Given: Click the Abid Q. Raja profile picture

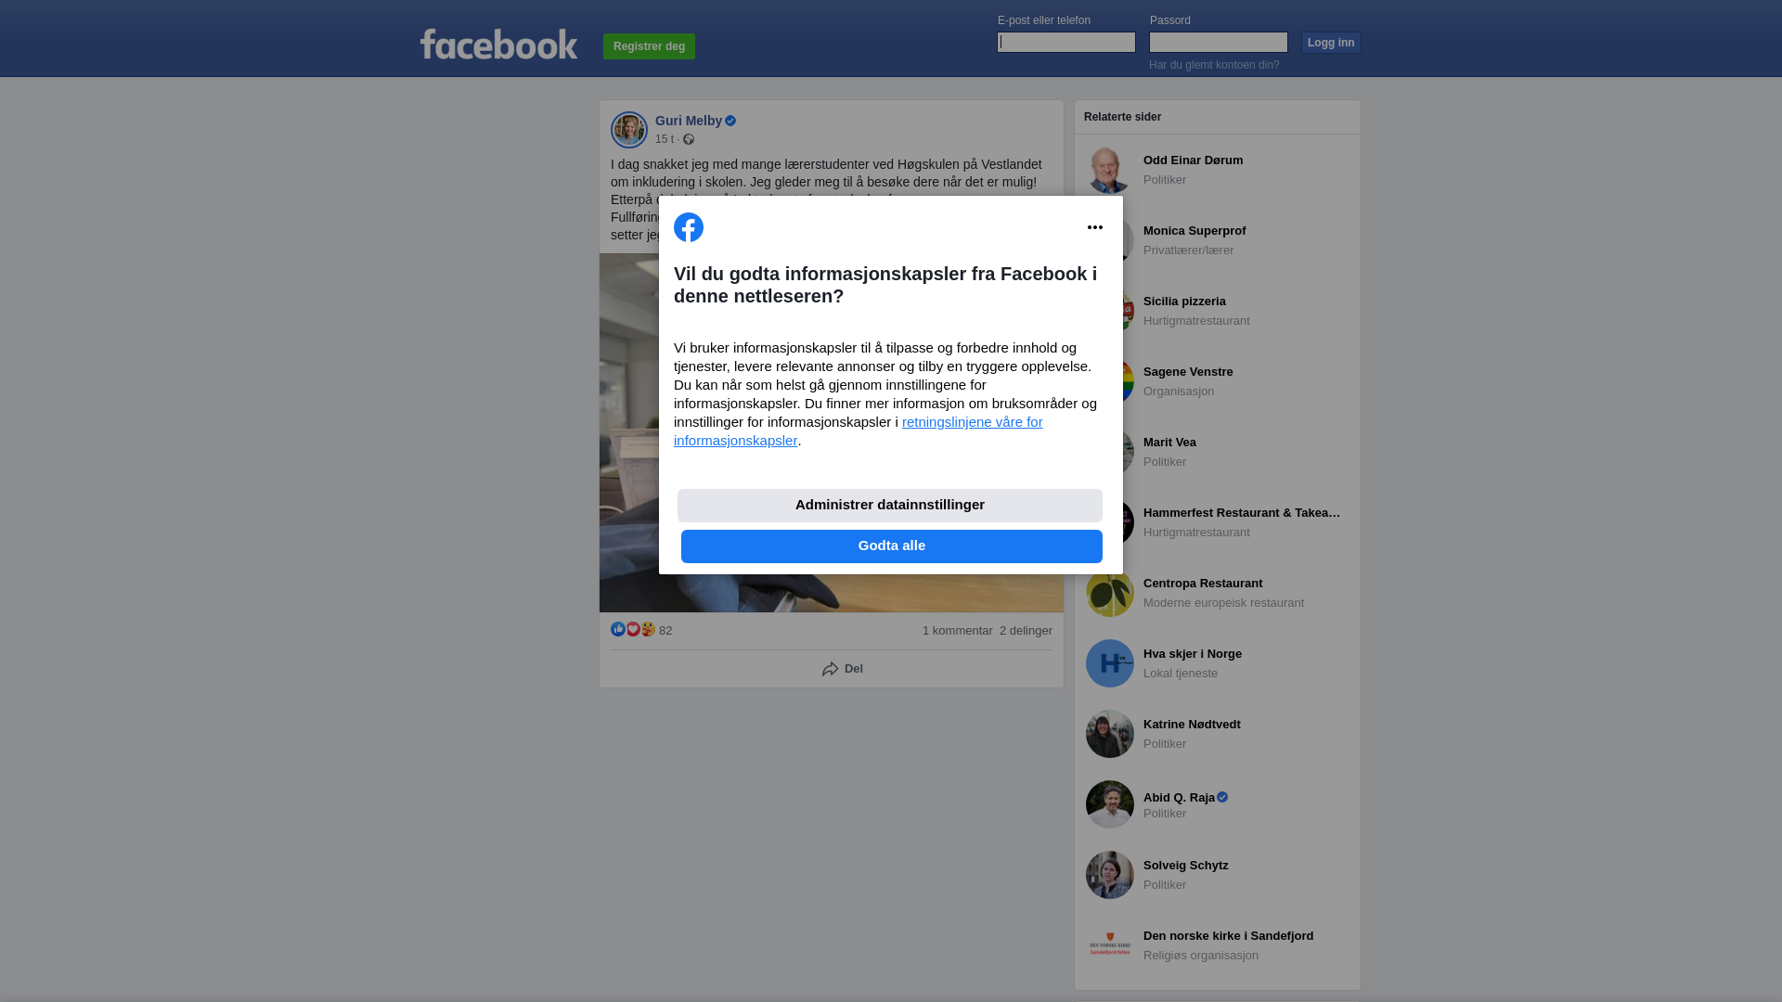Looking at the screenshot, I should [x=1110, y=804].
